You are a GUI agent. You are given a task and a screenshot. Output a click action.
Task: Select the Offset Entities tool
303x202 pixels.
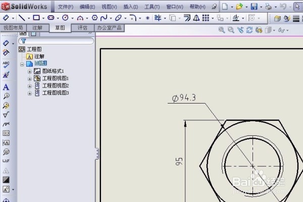[187, 18]
